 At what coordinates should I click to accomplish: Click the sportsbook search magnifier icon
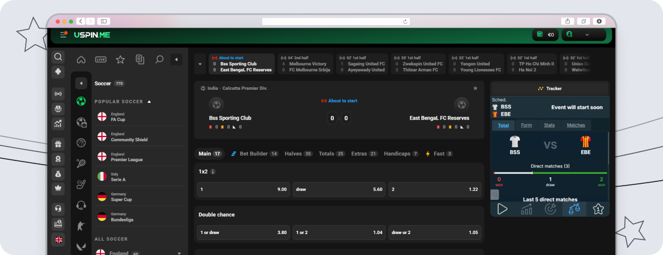point(159,60)
